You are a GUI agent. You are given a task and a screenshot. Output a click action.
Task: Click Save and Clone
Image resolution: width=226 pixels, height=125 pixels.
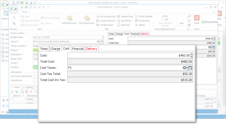click(50, 18)
